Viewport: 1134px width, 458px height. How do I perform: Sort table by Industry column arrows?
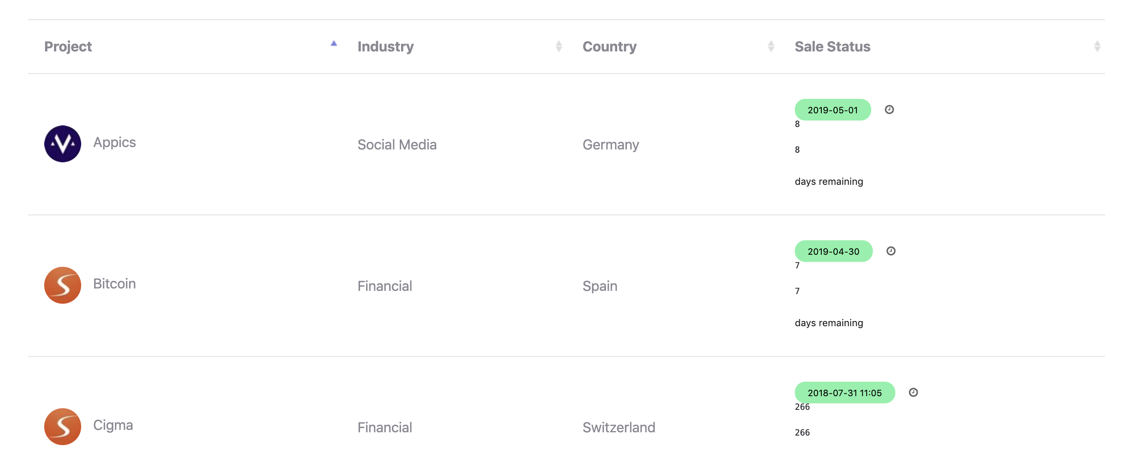click(x=559, y=46)
